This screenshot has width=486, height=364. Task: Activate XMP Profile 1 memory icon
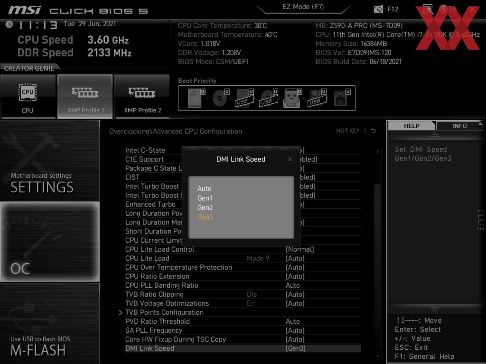coord(85,97)
